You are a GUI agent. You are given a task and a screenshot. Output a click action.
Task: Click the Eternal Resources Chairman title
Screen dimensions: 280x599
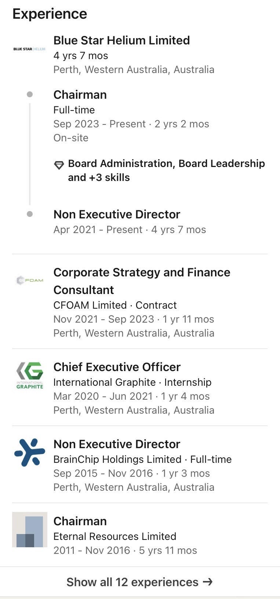tap(80, 521)
